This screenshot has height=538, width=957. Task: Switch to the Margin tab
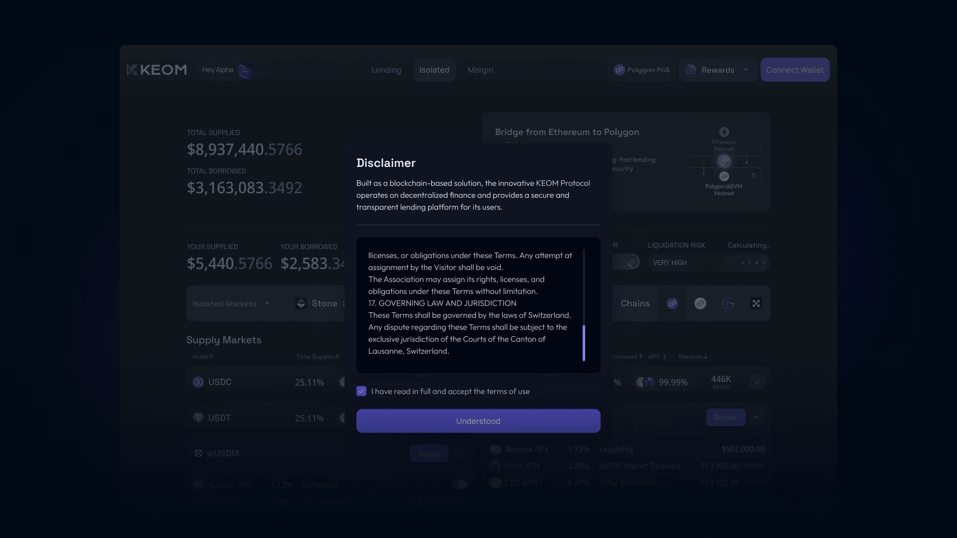click(480, 70)
